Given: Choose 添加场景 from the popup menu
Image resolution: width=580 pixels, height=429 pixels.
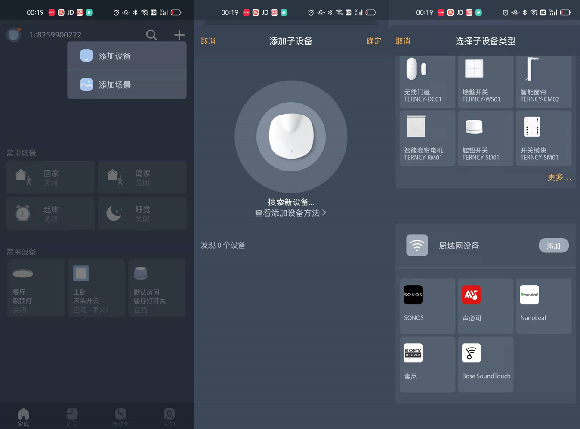Looking at the screenshot, I should (x=127, y=84).
